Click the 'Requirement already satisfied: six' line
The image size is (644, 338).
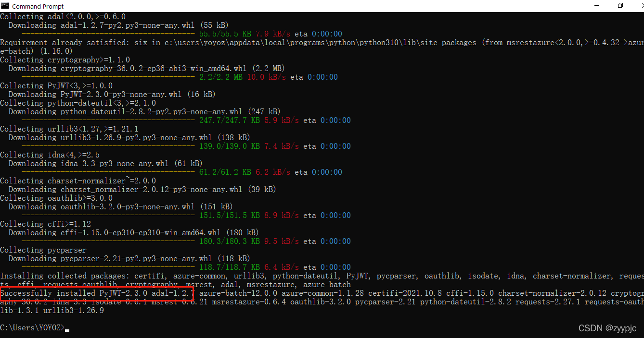click(322, 43)
